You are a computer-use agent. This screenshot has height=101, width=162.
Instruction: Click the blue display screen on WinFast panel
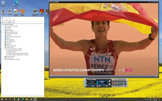[102, 83]
